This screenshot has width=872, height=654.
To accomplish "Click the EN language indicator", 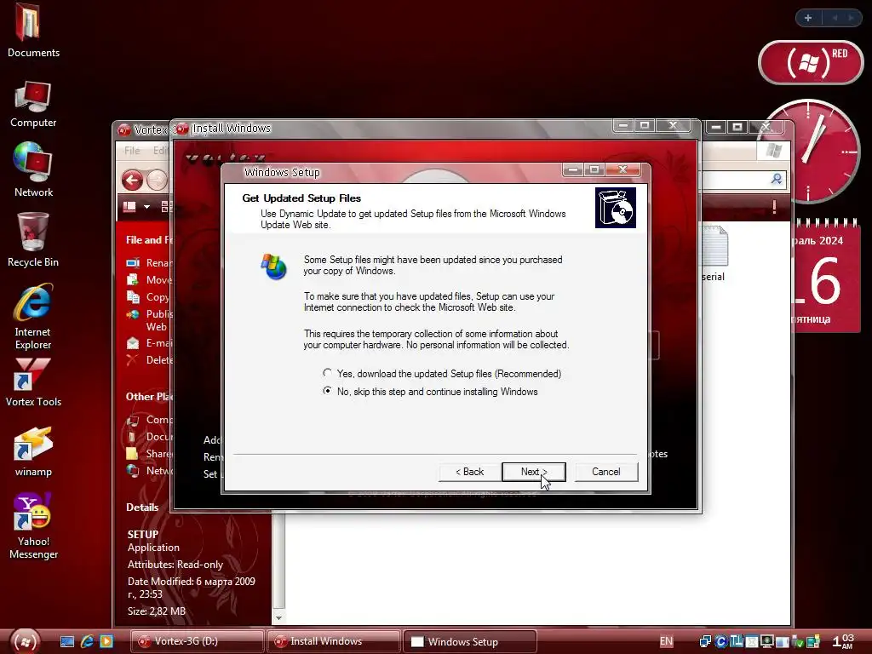I will [666, 641].
